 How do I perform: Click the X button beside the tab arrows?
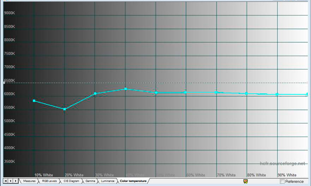pyautogui.click(x=6, y=181)
